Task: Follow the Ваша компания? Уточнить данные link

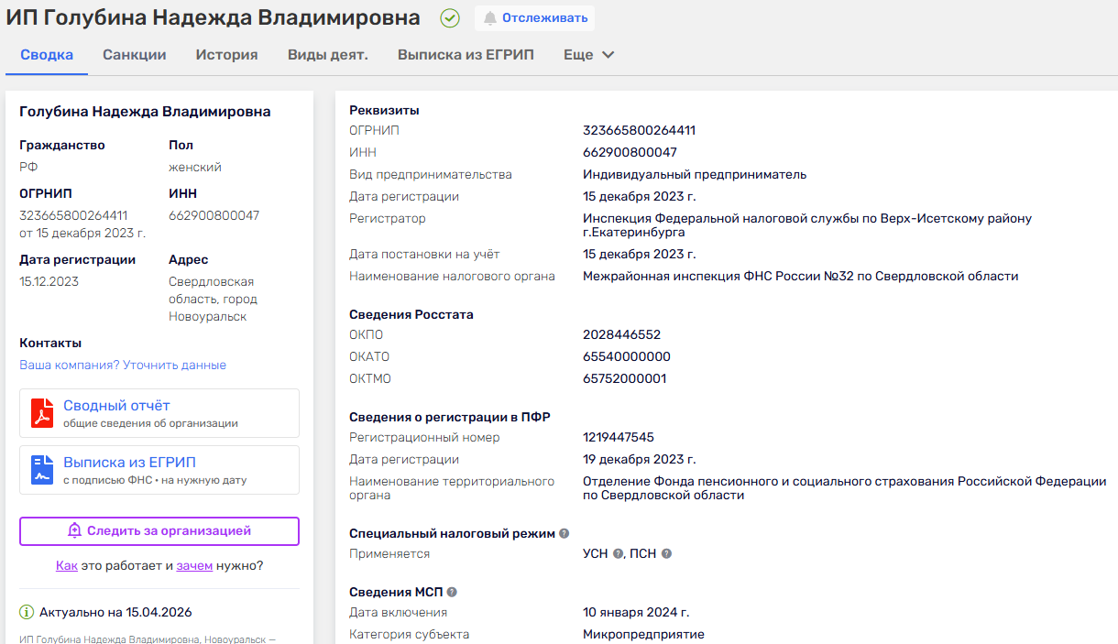Action: [123, 366]
